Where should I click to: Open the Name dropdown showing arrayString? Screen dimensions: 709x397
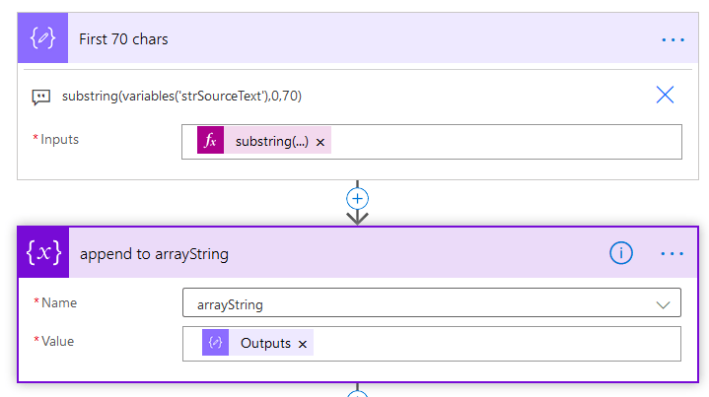414,304
